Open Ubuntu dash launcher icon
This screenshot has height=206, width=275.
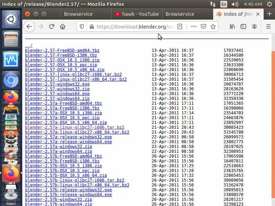(11, 19)
